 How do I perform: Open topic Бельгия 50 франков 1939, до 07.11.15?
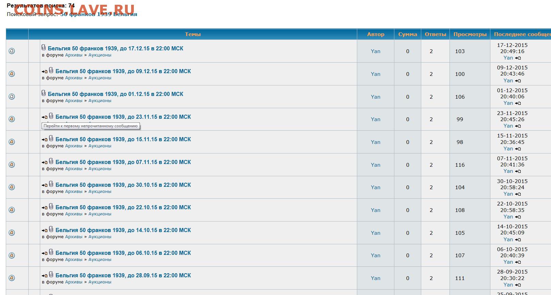click(123, 162)
